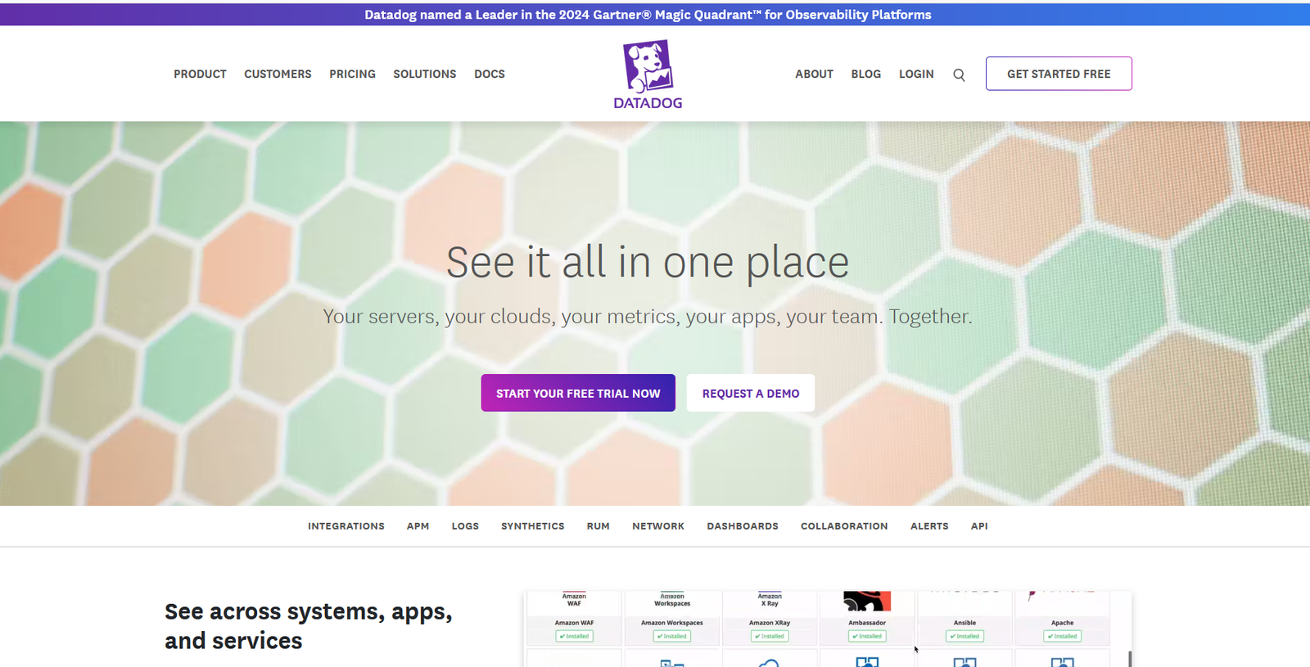Open the DASHBOARDS tab
1310x667 pixels.
point(743,526)
